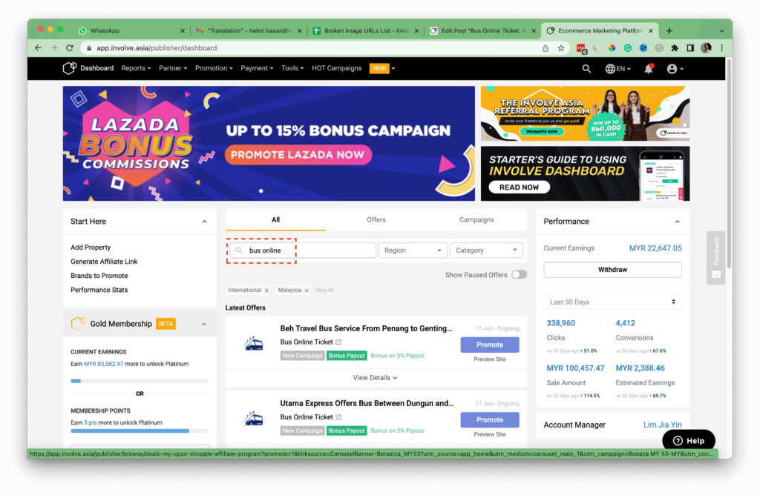The image size is (760, 495).
Task: Click Promote Lazada Now banner button
Action: pyautogui.click(x=298, y=155)
